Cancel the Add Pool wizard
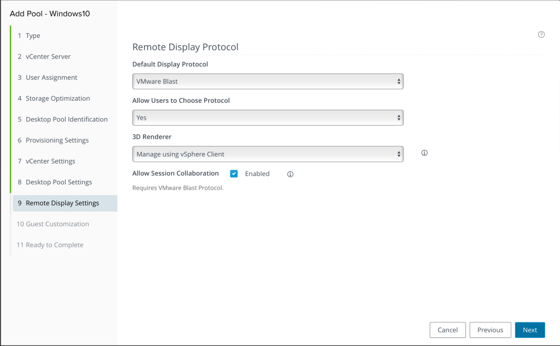The width and height of the screenshot is (560, 346). coord(447,330)
